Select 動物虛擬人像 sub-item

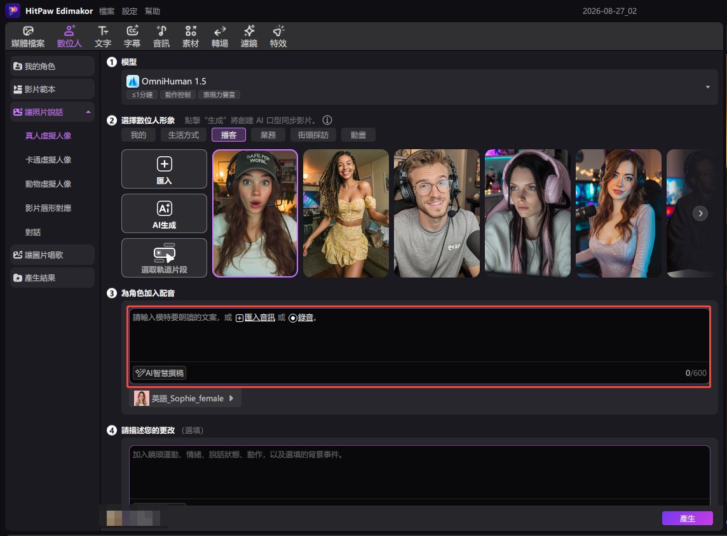(48, 184)
